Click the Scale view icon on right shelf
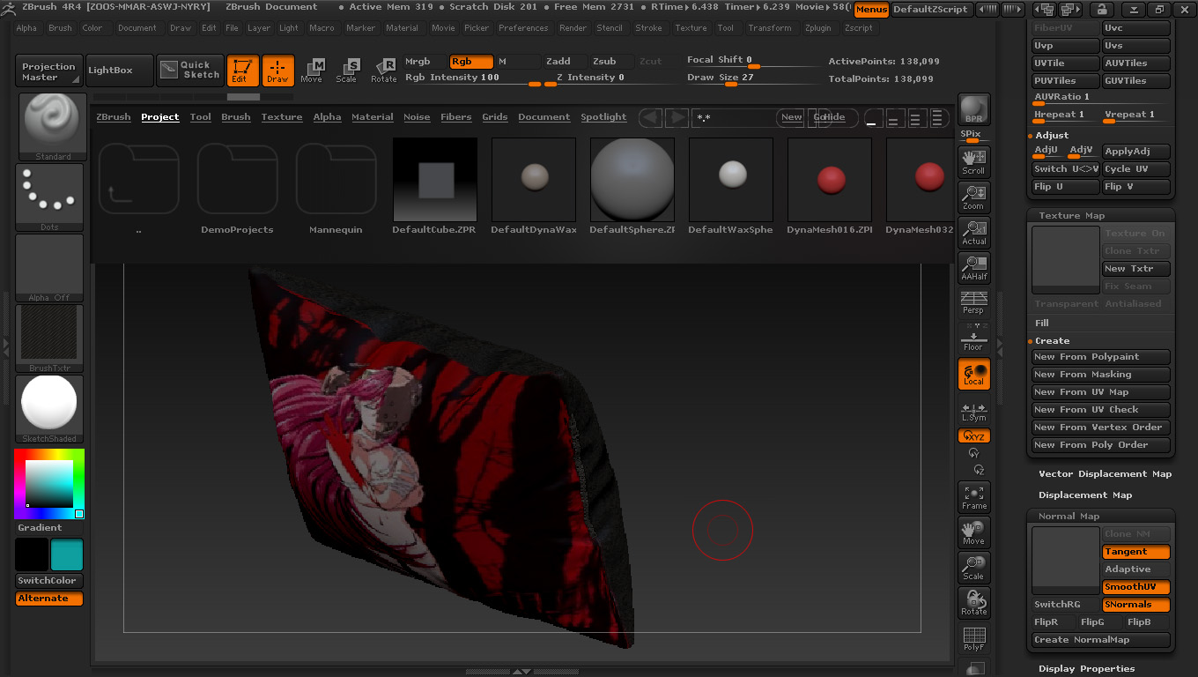The height and width of the screenshot is (677, 1198). (973, 568)
